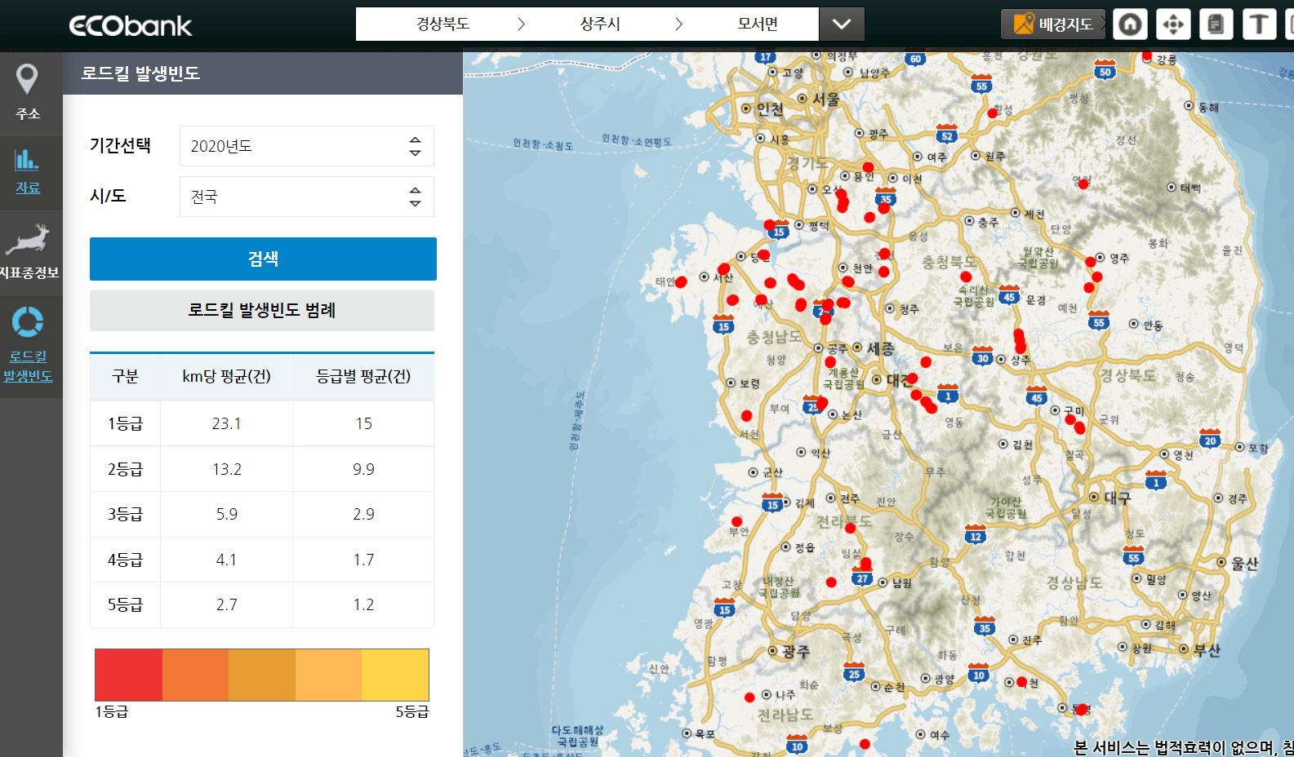Click the blue 검색 search button

click(263, 259)
